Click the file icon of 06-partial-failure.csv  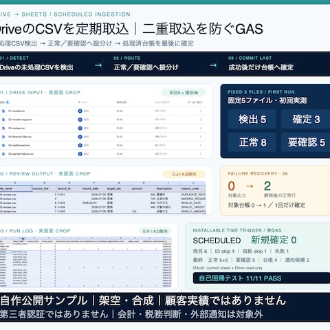pos(3,154)
